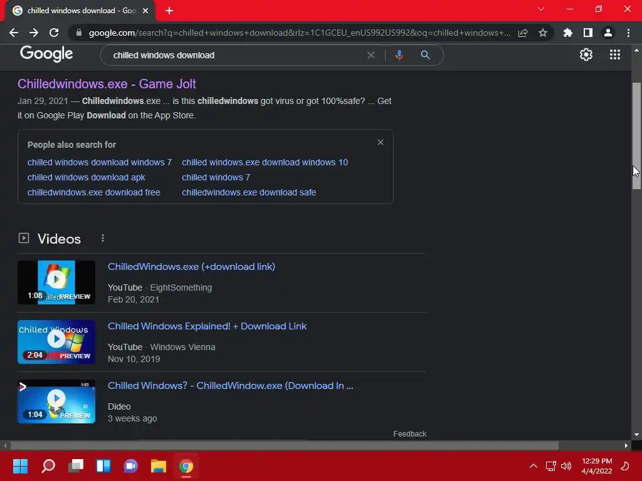
Task: Click scrollbar down arrow
Action: 636,435
